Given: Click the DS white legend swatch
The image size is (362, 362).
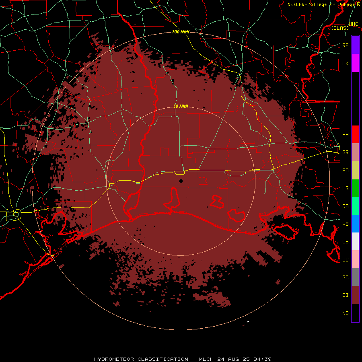Looking at the screenshot, I should click(x=355, y=241).
